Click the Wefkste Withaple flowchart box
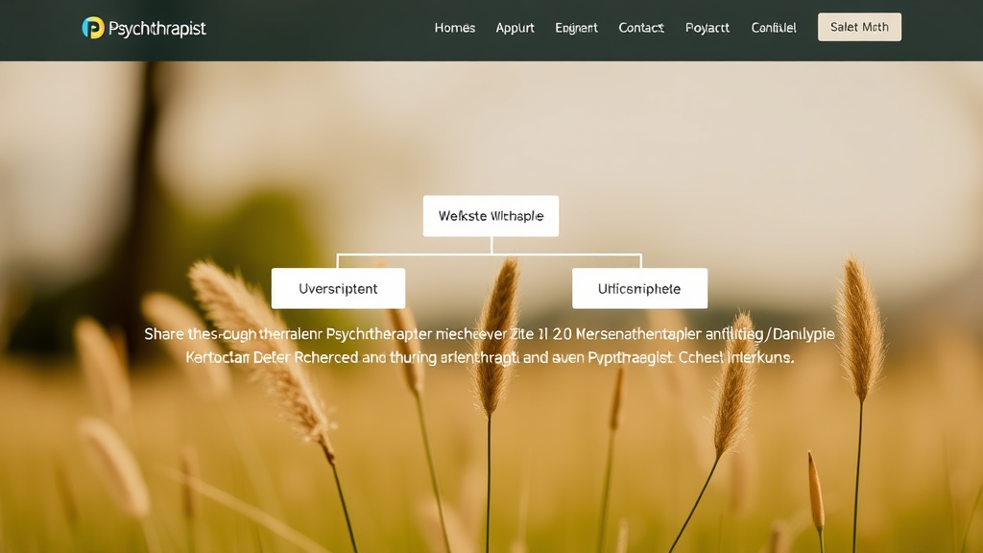The image size is (983, 553). coord(491,215)
